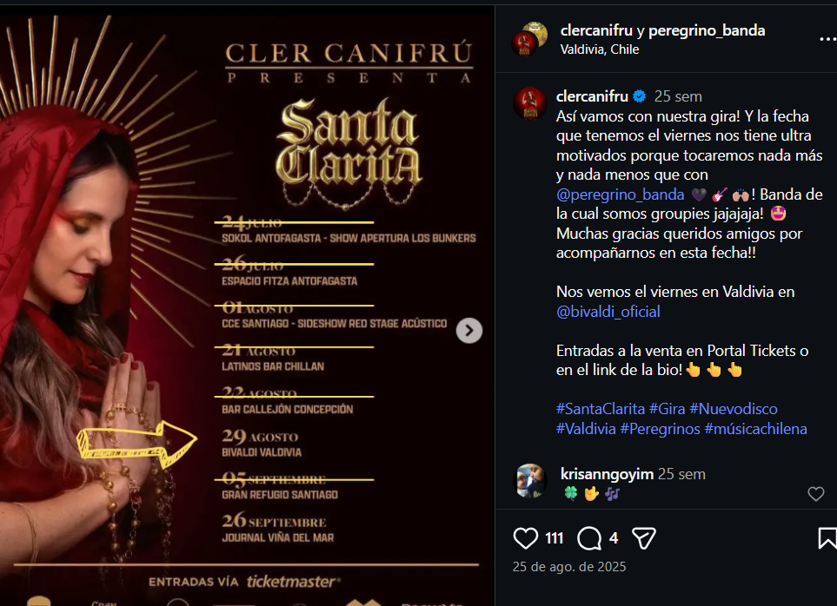Share the post with the paper plane icon

(643, 537)
